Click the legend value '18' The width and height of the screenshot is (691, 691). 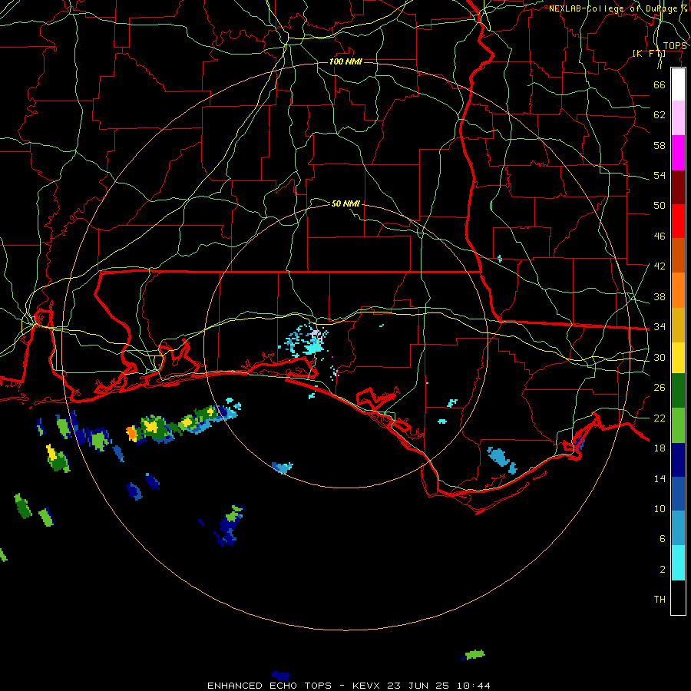pyautogui.click(x=660, y=448)
